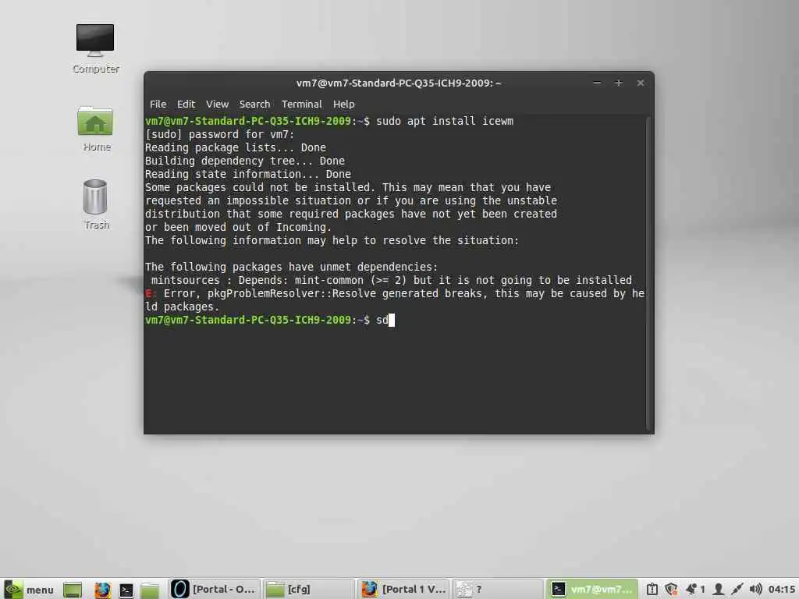The image size is (799, 599).
Task: Click the '[sudo] password for vm7:' line
Action: point(219,134)
